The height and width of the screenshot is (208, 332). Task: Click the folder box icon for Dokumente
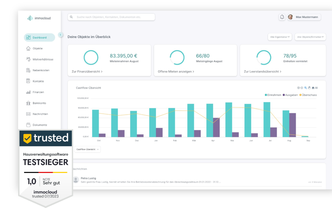point(29,125)
